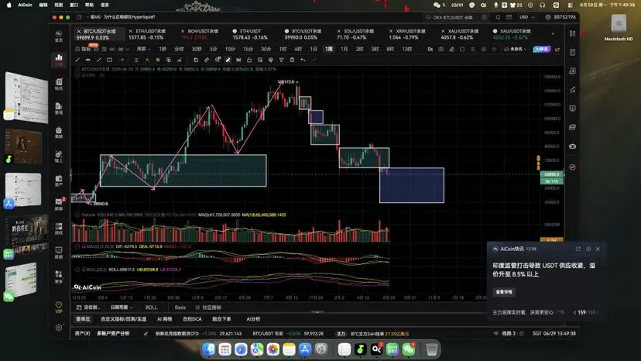
Task: Open the left sidebar icon with red badge 2
Action: [59, 204]
